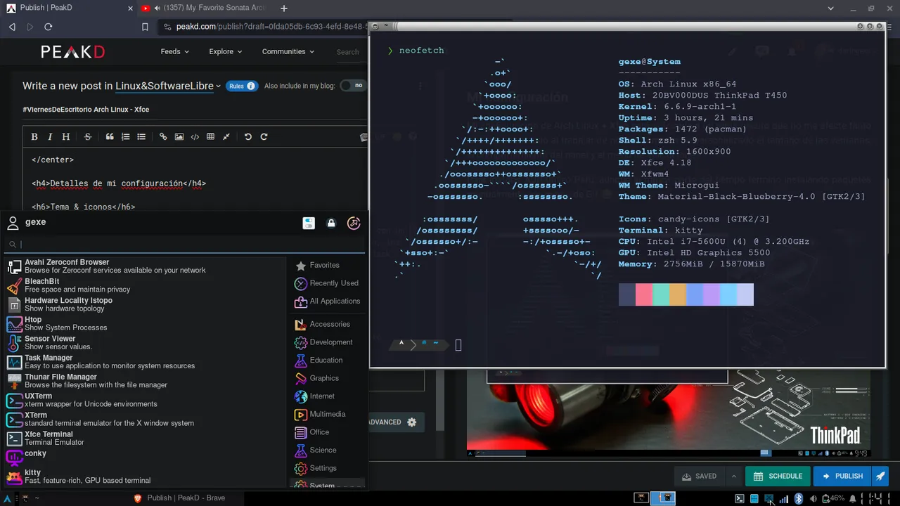Insert bulleted list in editor
This screenshot has height=506, width=900.
pyautogui.click(x=141, y=137)
